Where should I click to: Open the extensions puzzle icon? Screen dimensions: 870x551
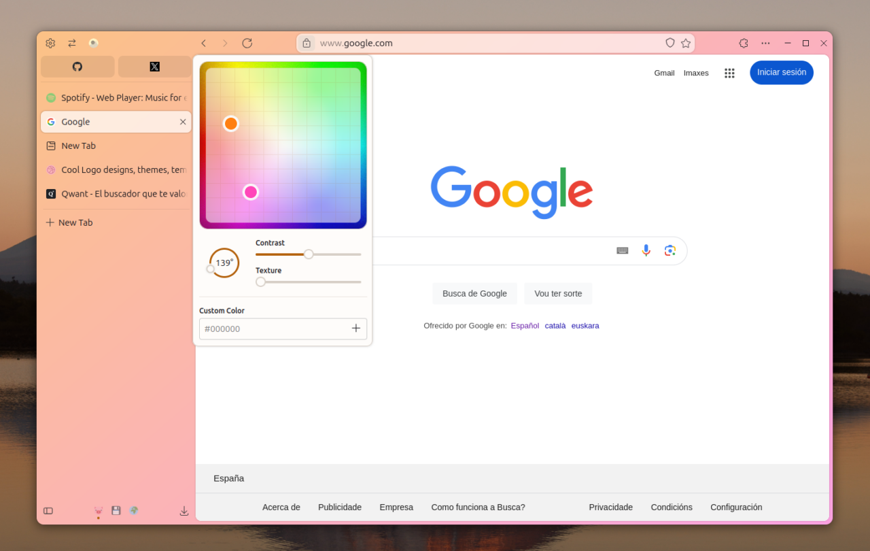tap(743, 43)
